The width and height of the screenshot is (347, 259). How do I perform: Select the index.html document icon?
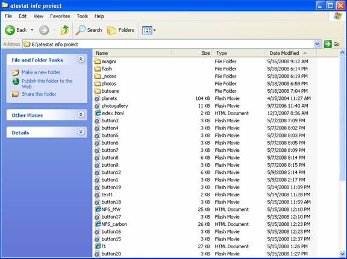[98, 113]
